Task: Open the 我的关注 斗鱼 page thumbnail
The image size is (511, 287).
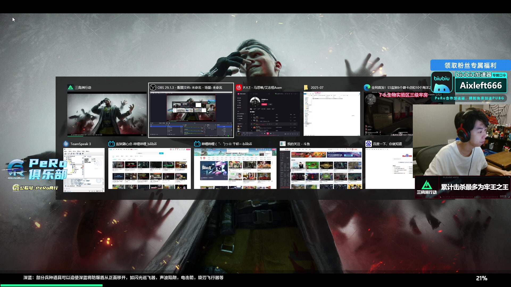Action: (x=321, y=169)
